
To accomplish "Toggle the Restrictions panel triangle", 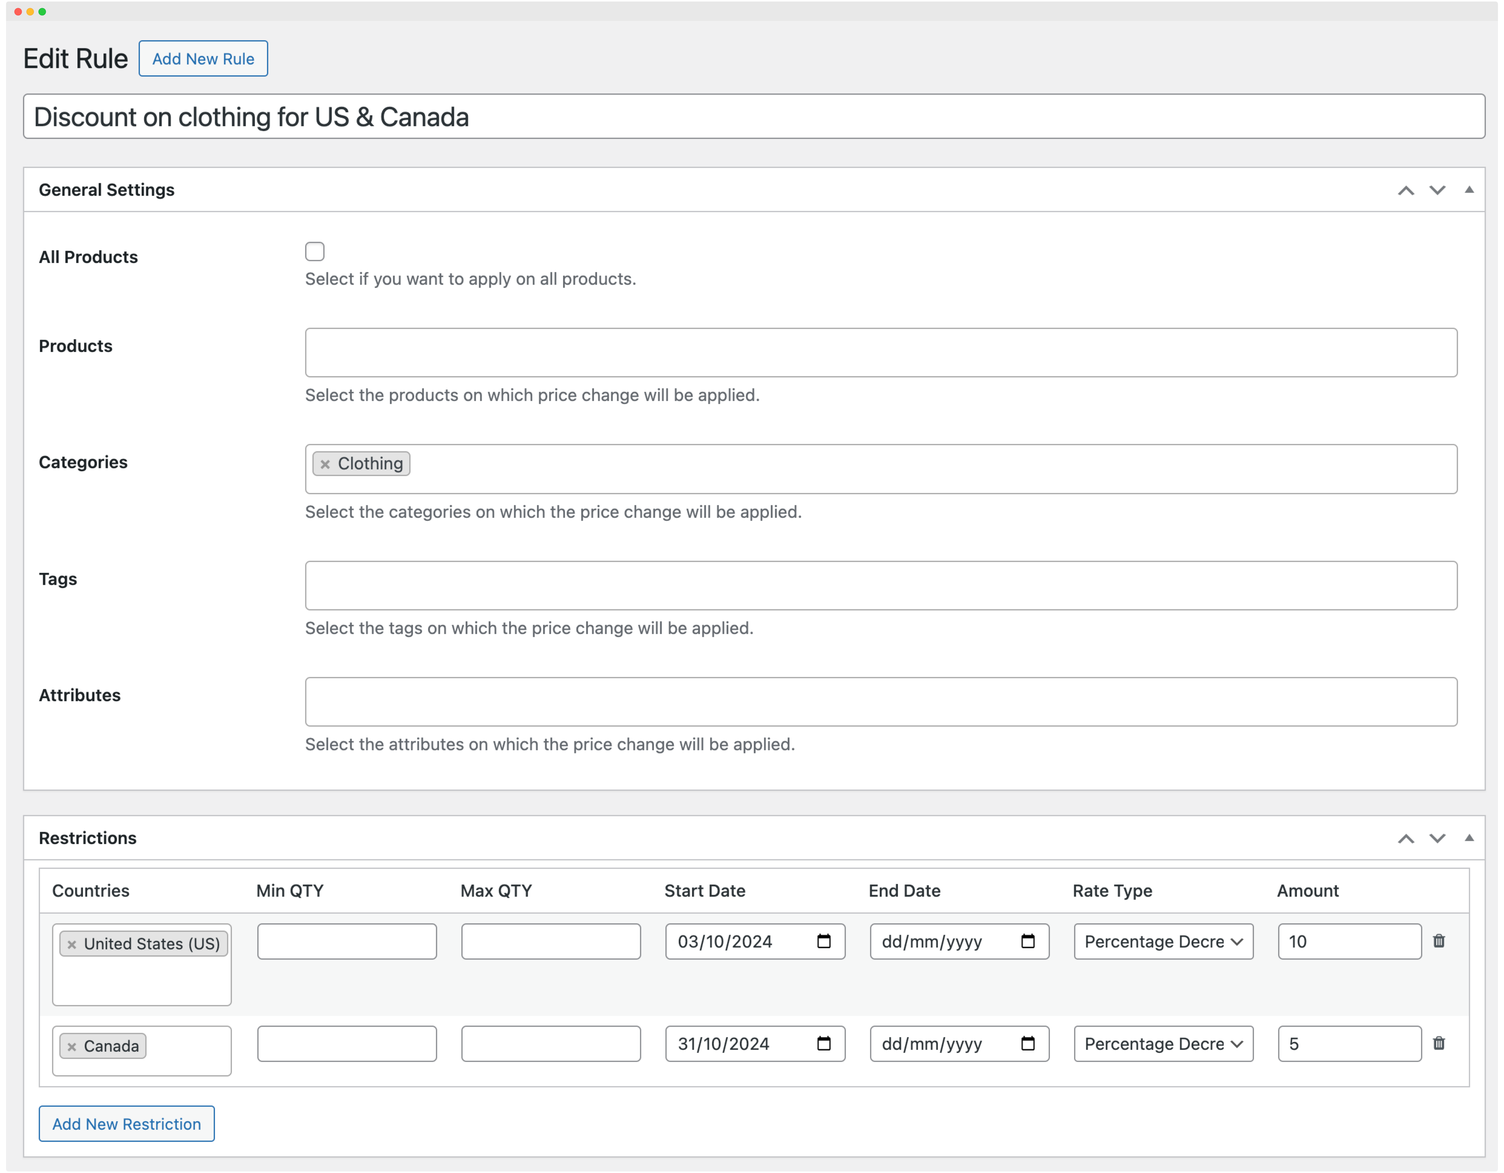I will tap(1469, 838).
